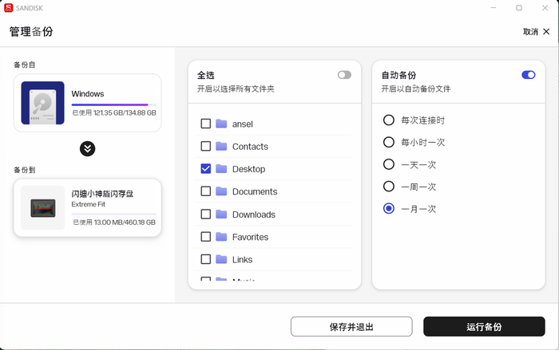The height and width of the screenshot is (350, 559).
Task: Turn off the 自动备份 toggle
Action: click(x=529, y=75)
